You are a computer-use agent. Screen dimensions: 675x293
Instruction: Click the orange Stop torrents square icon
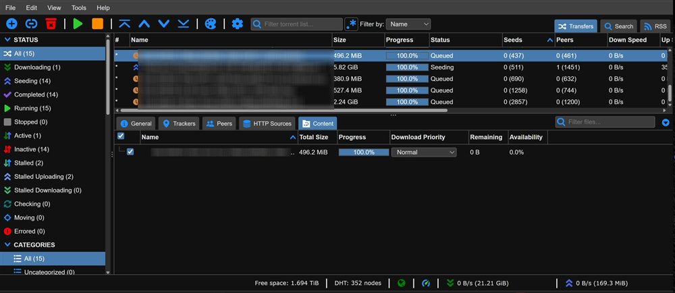98,24
